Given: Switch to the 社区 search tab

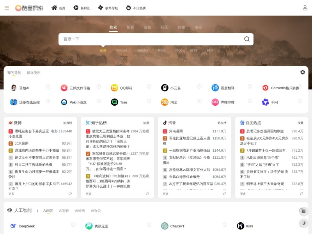Looking at the screenshot, I should [x=164, y=27].
